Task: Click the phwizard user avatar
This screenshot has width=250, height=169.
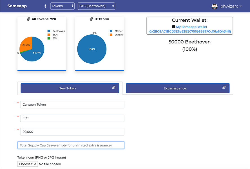Action: (215, 6)
